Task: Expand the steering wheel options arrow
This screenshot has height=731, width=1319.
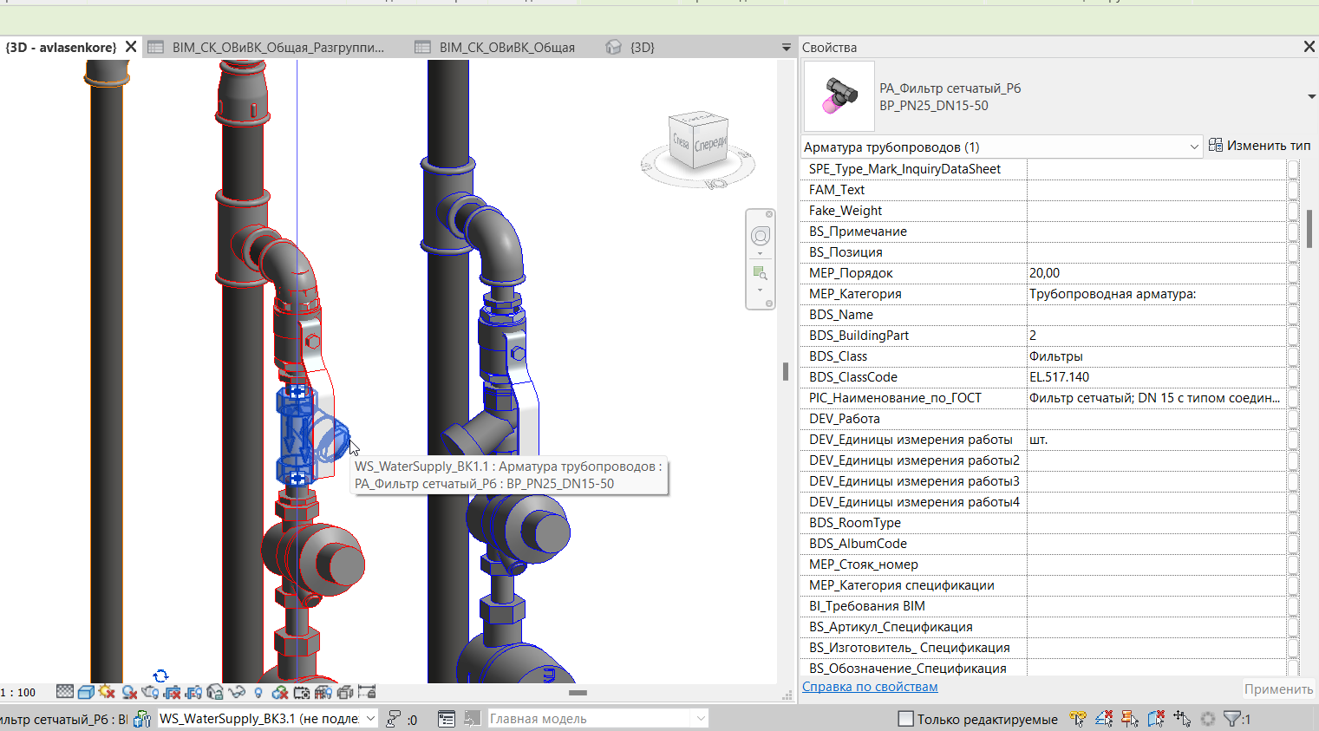Action: pyautogui.click(x=761, y=253)
